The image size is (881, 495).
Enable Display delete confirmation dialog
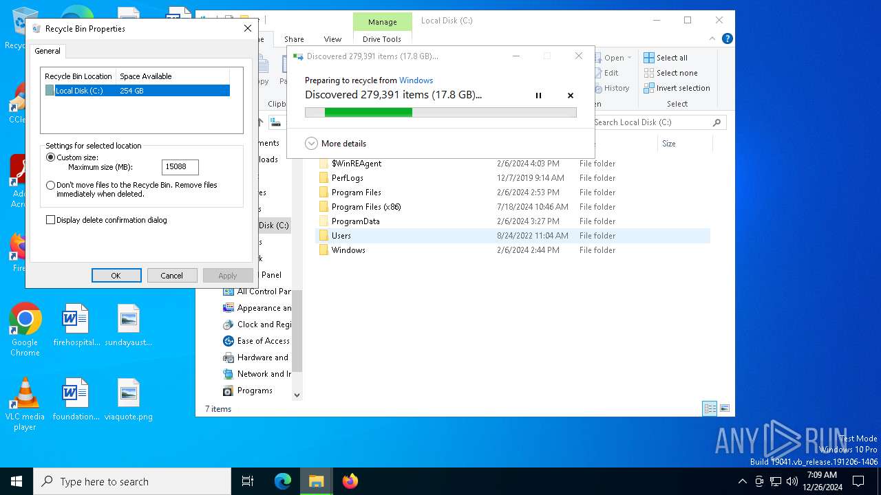50,220
